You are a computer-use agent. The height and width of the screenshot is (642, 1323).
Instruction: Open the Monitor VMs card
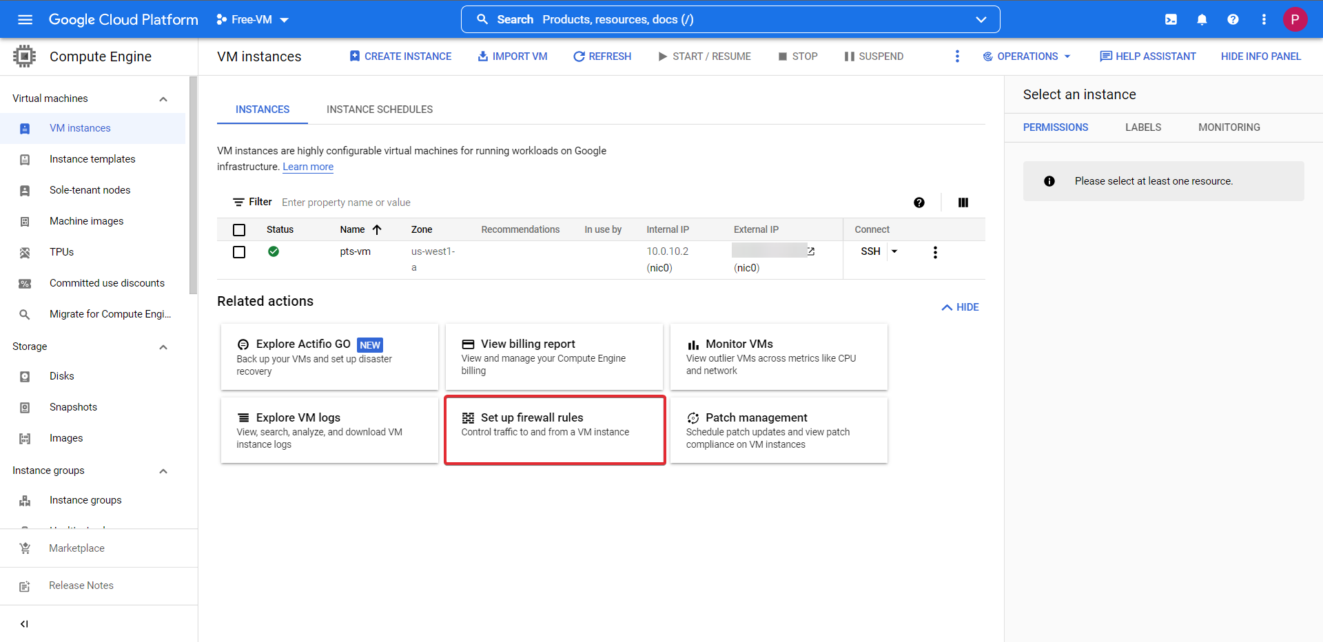coord(779,357)
